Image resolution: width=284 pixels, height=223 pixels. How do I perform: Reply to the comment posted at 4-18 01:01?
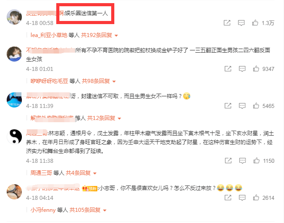point(242,69)
